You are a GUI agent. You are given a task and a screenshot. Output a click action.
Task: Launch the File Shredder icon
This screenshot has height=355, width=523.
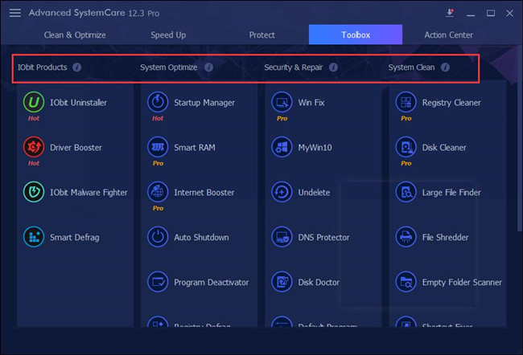(406, 237)
